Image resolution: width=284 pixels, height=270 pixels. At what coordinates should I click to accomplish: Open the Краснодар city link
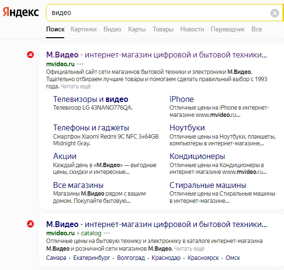click(x=166, y=258)
